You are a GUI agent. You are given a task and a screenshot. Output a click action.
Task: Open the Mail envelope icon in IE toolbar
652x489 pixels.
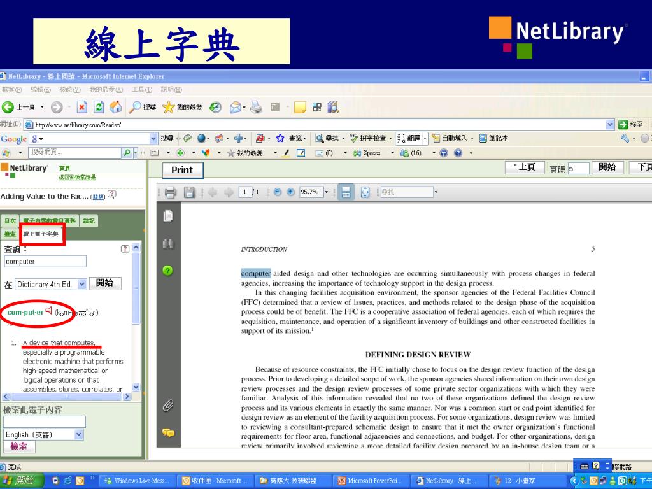(235, 107)
